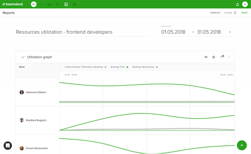Click the Reports page heading
This screenshot has height=154, width=251.
(9, 13)
